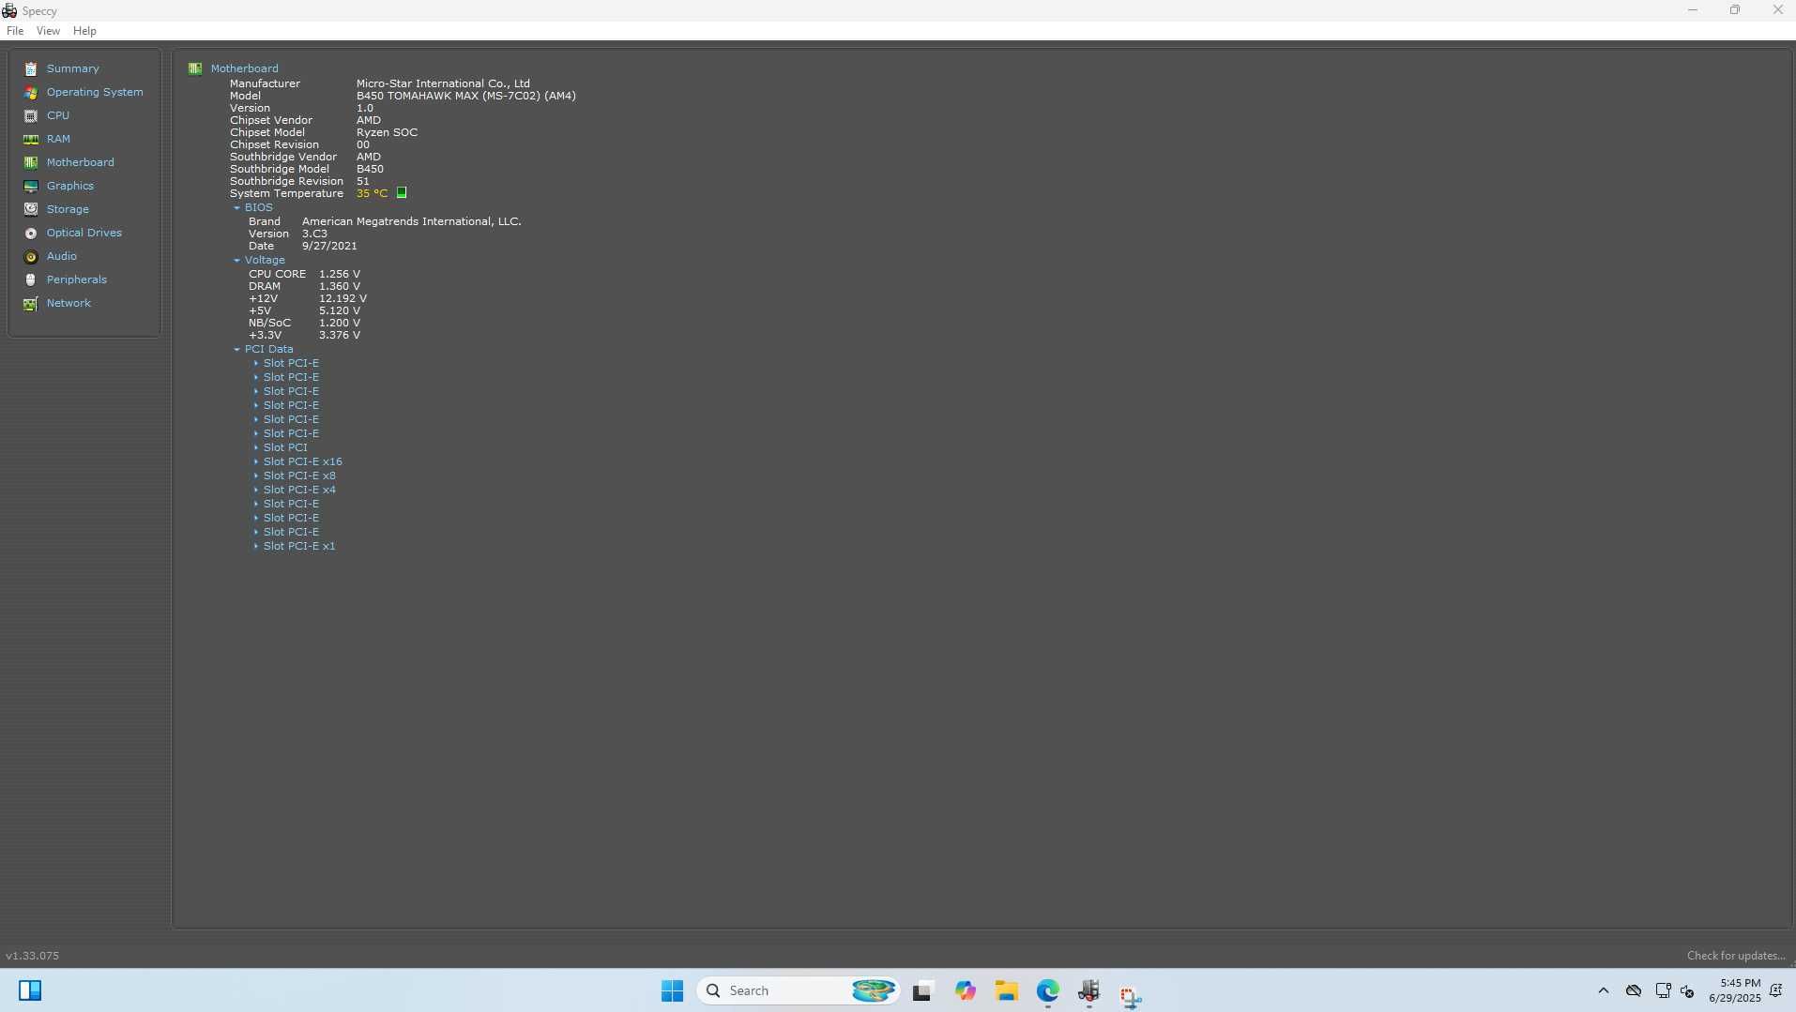The image size is (1796, 1012).
Task: Select the Audio speaker icon
Action: pyautogui.click(x=31, y=256)
